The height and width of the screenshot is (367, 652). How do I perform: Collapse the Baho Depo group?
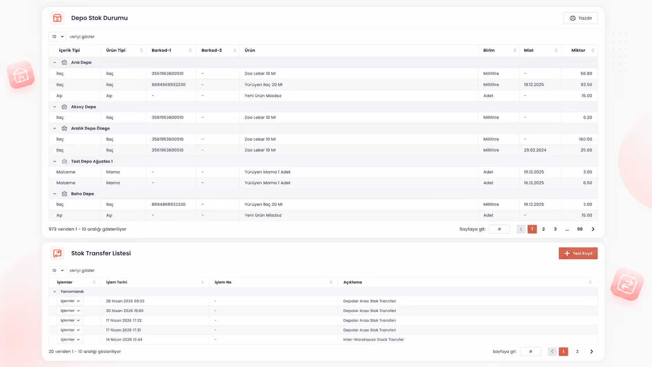coord(55,194)
